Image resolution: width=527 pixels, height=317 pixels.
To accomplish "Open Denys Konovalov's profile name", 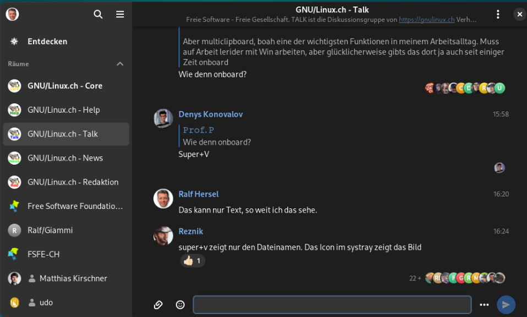I will coord(210,114).
